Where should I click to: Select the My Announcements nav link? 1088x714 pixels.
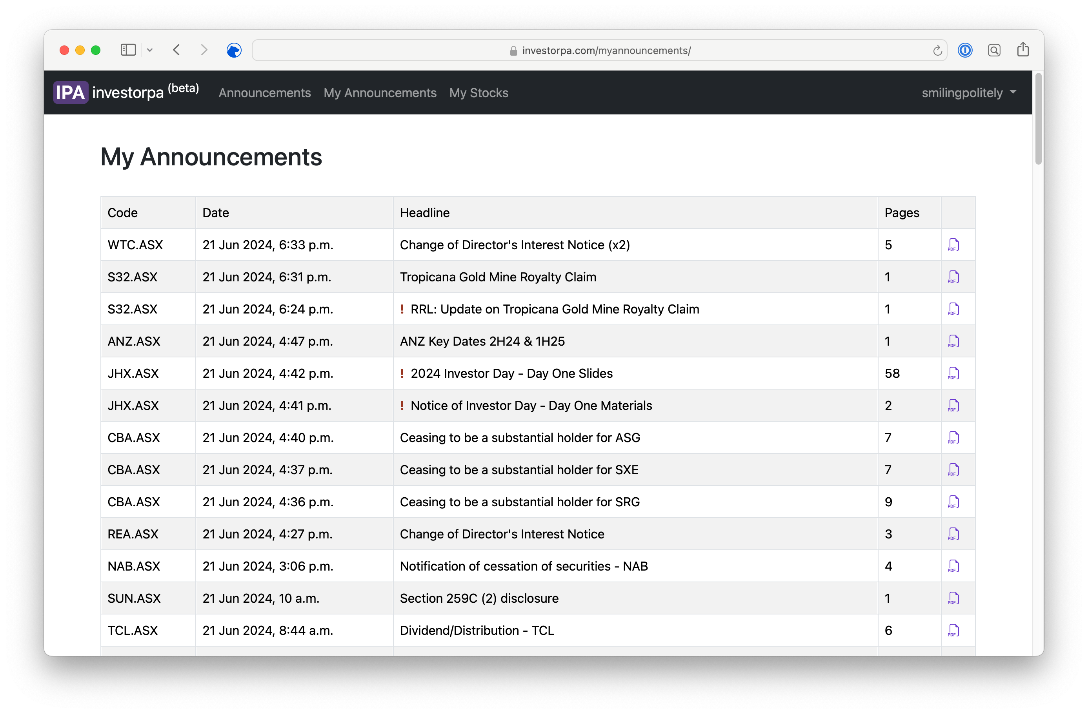tap(379, 93)
